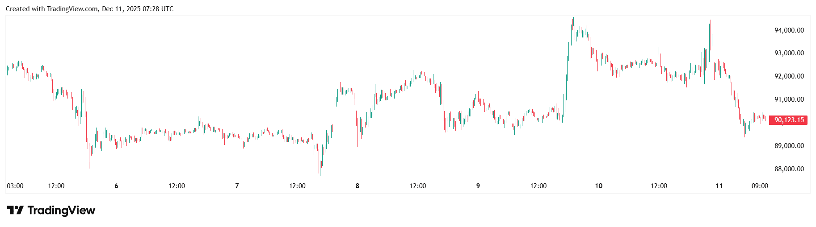Viewport: 816px width, 227px height.
Task: Click date label 8 on time axis
Action: [358, 186]
